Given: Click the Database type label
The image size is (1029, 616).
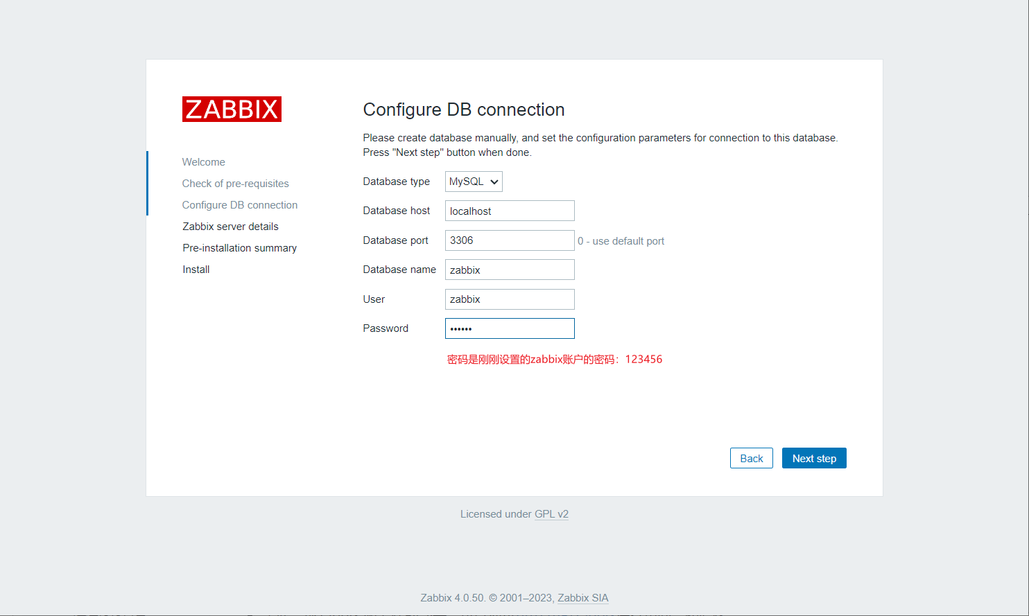Looking at the screenshot, I should coord(396,182).
